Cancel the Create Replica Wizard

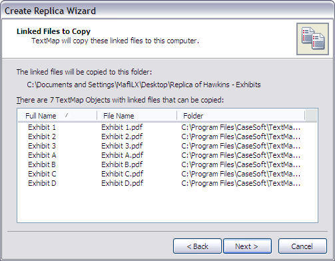coord(302,246)
